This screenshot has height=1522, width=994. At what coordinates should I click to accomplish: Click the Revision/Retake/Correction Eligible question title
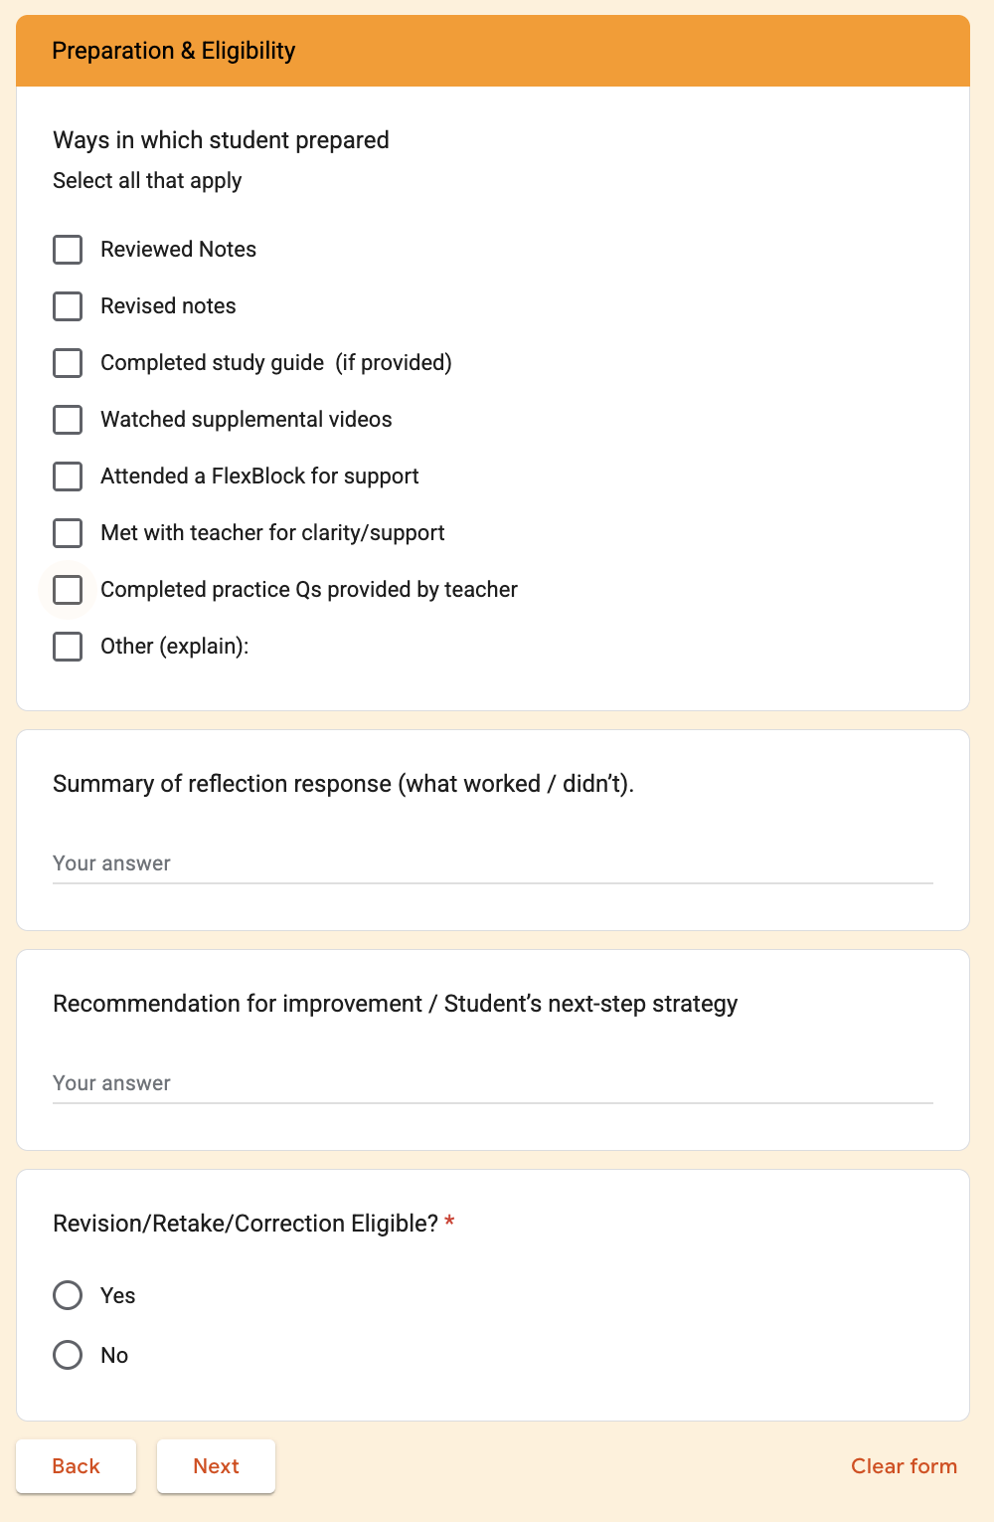point(245,1224)
